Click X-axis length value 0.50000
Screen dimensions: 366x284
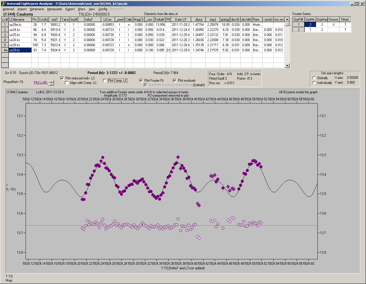[352, 78]
